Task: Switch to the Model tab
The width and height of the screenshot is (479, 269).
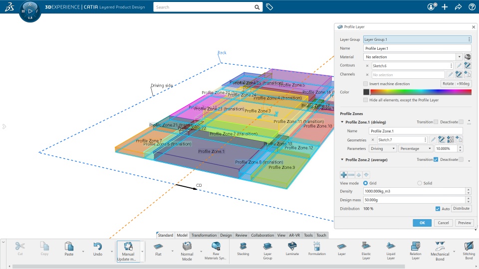Action: pyautogui.click(x=182, y=235)
